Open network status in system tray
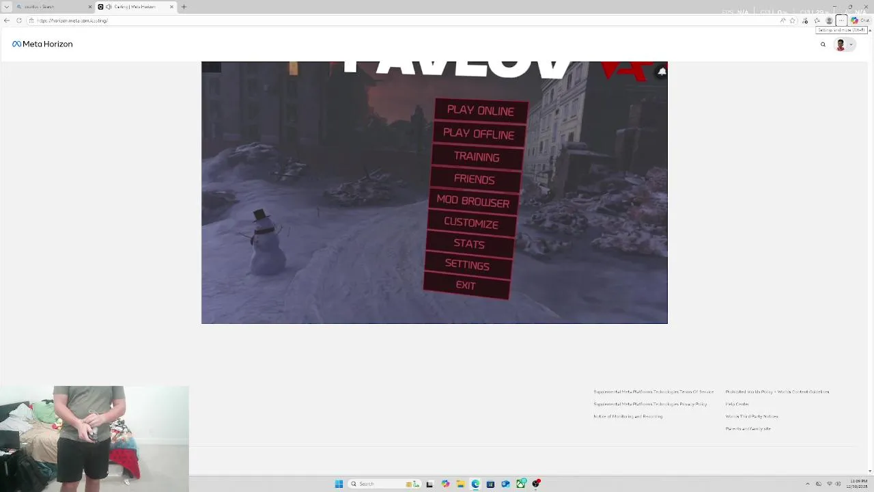The height and width of the screenshot is (492, 874). pyautogui.click(x=829, y=484)
